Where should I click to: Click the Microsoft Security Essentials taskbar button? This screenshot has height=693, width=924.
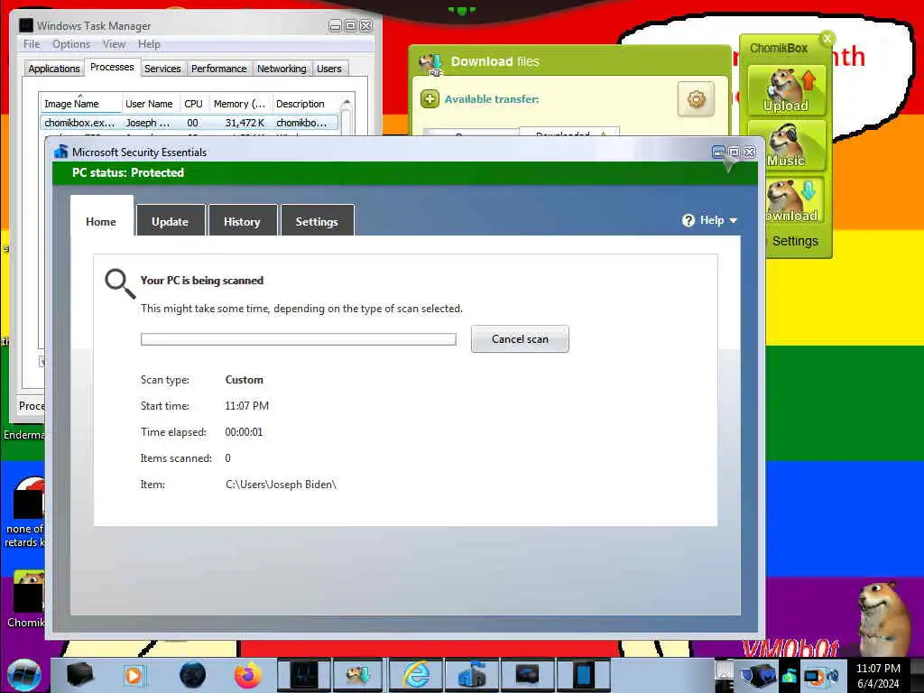click(471, 675)
